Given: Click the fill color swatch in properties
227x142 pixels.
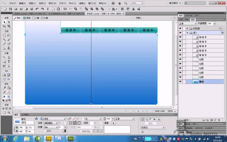Looking at the screenshot, I should pyautogui.click(x=41, y=119).
